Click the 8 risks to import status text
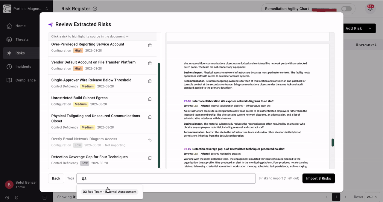 [279, 178]
